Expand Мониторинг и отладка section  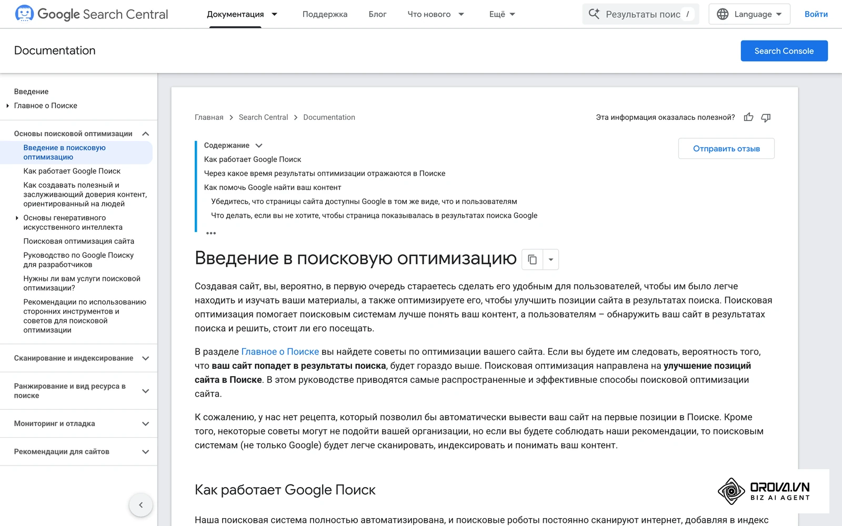(x=146, y=423)
